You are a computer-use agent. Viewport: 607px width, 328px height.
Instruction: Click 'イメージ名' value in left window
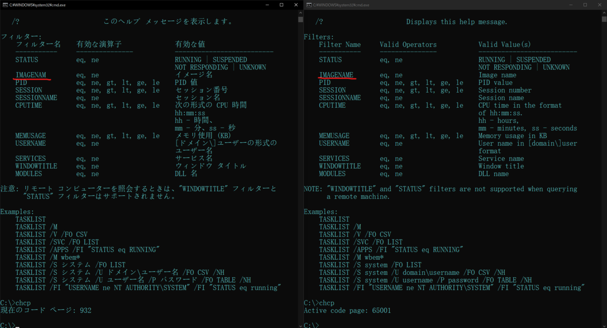194,75
